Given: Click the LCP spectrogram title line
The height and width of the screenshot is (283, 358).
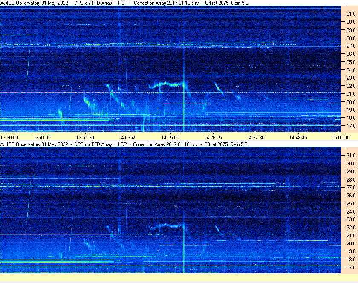Looking at the screenshot, I should pyautogui.click(x=124, y=144).
